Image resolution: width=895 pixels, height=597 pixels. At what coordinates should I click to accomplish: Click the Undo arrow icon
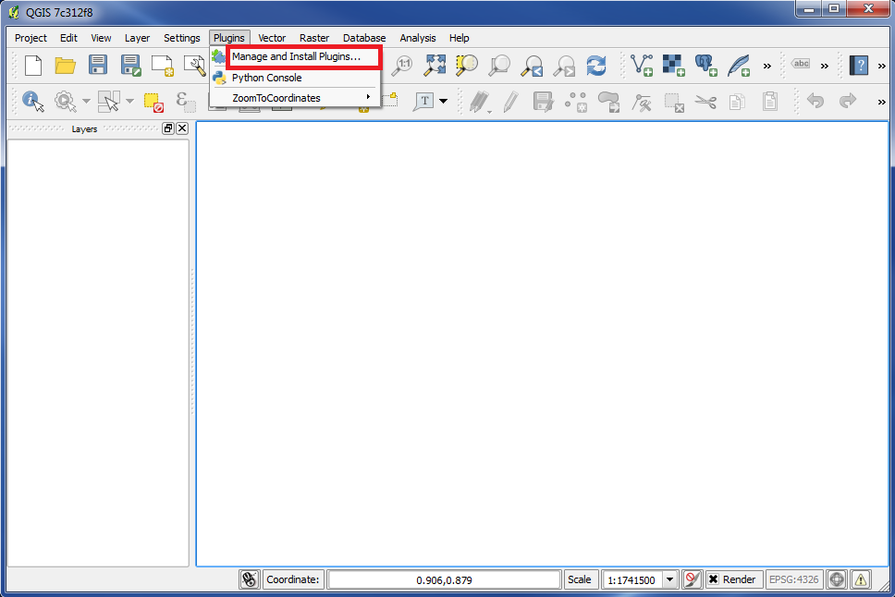click(815, 101)
